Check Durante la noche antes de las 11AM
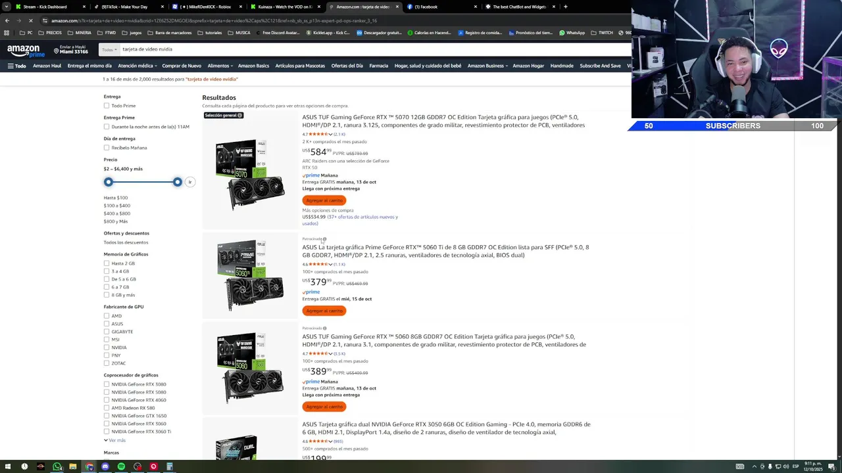Viewport: 842px width, 473px height. coord(107,127)
